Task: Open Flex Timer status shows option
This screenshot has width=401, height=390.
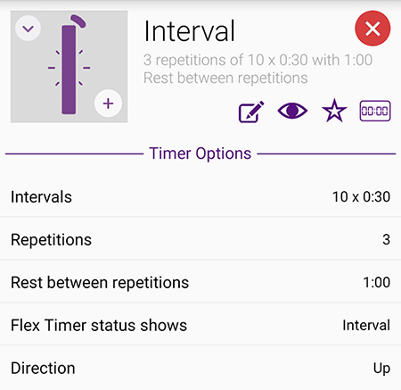Action: pos(200,325)
